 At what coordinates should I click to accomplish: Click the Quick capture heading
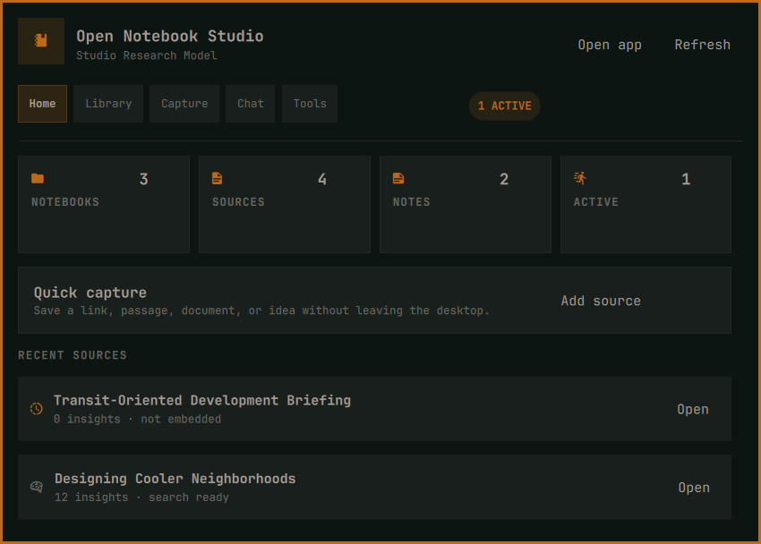pyautogui.click(x=90, y=293)
